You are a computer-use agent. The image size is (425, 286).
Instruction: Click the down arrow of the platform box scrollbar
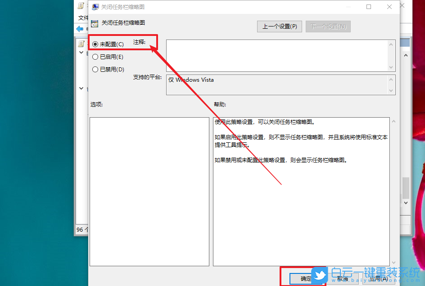[392, 91]
